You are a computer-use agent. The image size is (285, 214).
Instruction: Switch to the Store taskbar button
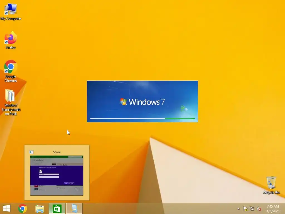(x=57, y=208)
